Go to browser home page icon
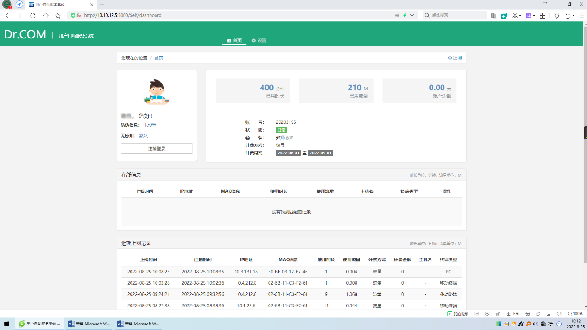587x330 pixels. click(45, 15)
